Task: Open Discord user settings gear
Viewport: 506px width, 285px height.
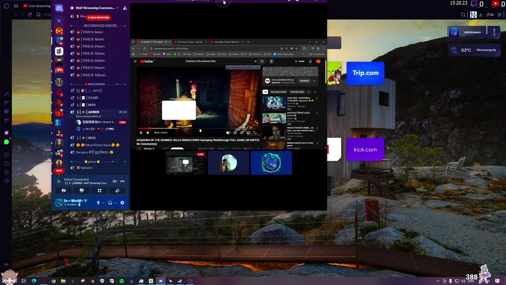Action: (122, 203)
